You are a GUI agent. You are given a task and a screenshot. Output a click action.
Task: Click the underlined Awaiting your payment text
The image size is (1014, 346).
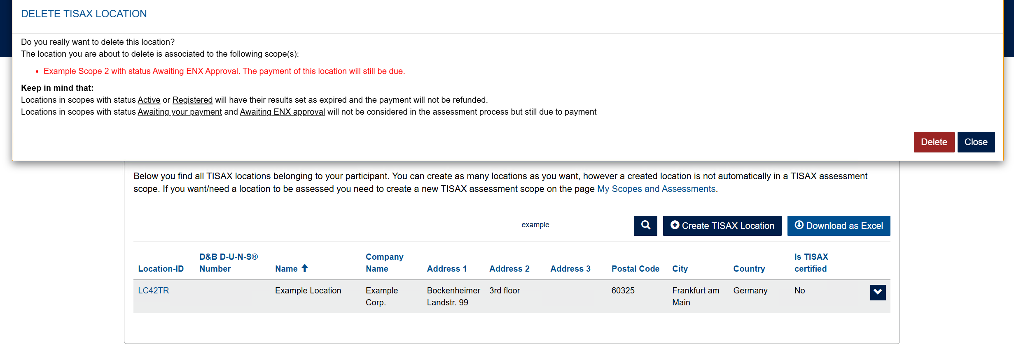click(x=180, y=112)
